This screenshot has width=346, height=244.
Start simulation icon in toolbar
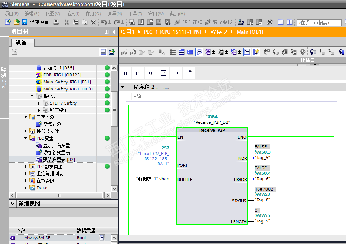pos(159,22)
